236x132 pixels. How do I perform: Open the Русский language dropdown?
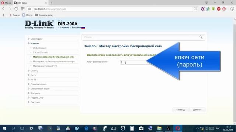78,27
